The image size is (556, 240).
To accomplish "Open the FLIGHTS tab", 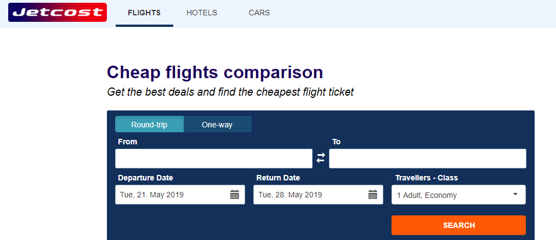I will point(144,13).
